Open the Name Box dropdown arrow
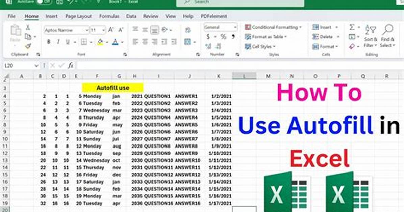The image size is (404, 212). [x=36, y=66]
